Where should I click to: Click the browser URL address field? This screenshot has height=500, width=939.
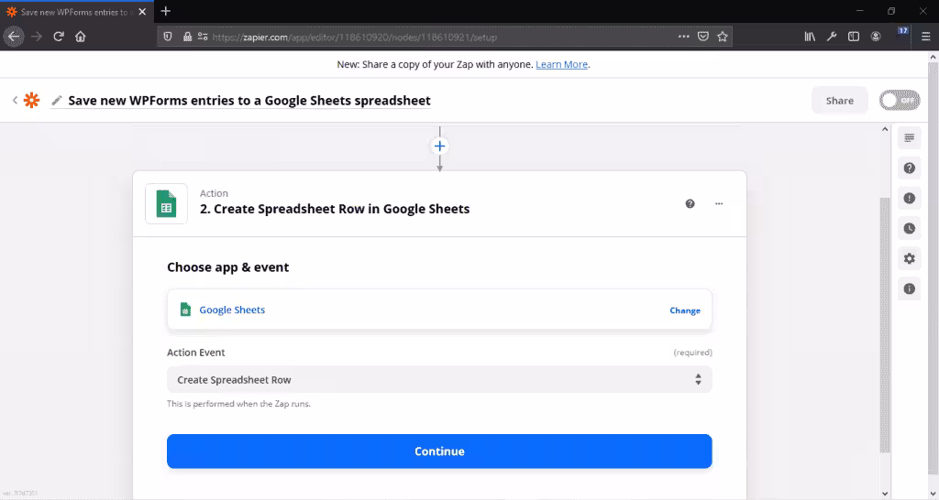tap(443, 37)
